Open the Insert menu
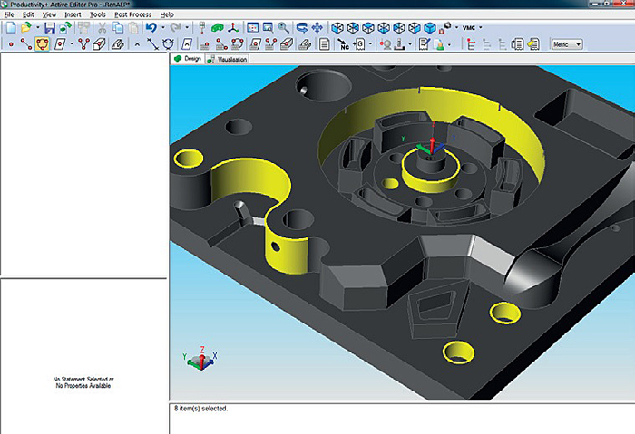Screen dimensions: 635x434 (x=73, y=14)
